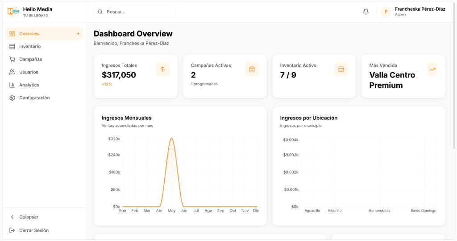Click the 'Campañas Activas' card label
The image size is (457, 241).
[211, 65]
